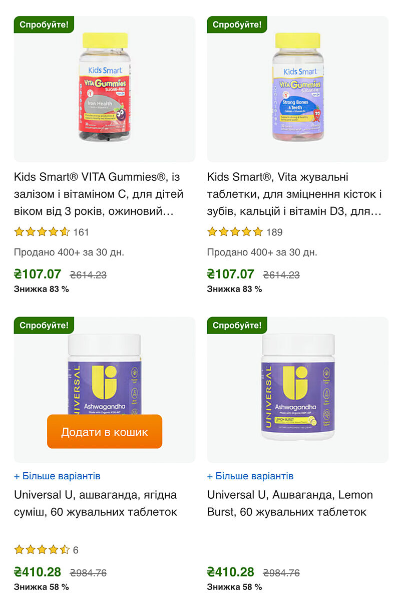
Task: Click the ₴410.28 price of Lemon Burst ashwagandha
Action: point(231,572)
